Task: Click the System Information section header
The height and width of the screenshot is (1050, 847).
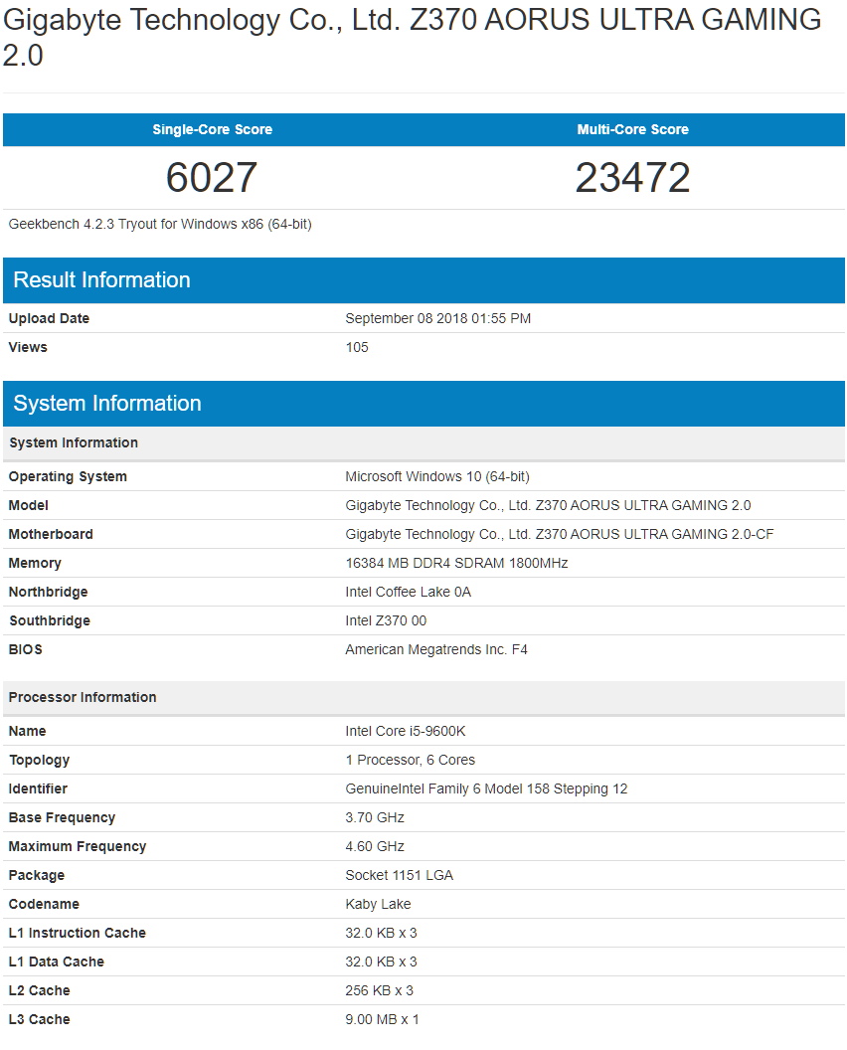Action: (106, 404)
